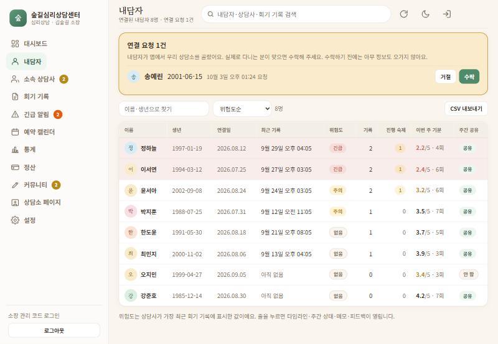Screen dimensions: 498x344
Task: Click the 정산 card icon
Action: pos(15,167)
